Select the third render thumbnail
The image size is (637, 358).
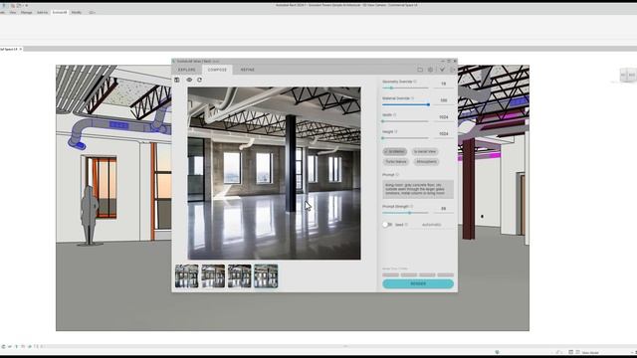[x=240, y=276]
